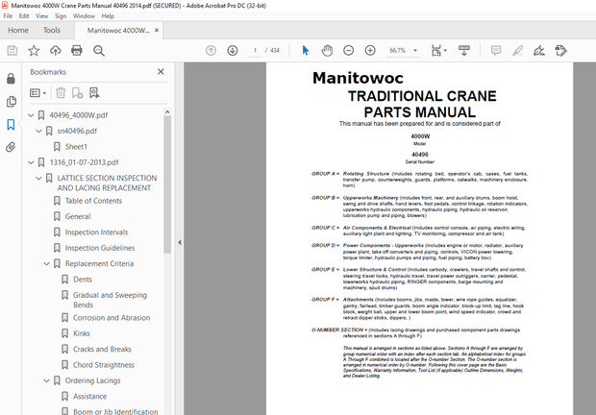
Task: Collapse the Ordering Lacings bookmark
Action: tap(47, 380)
